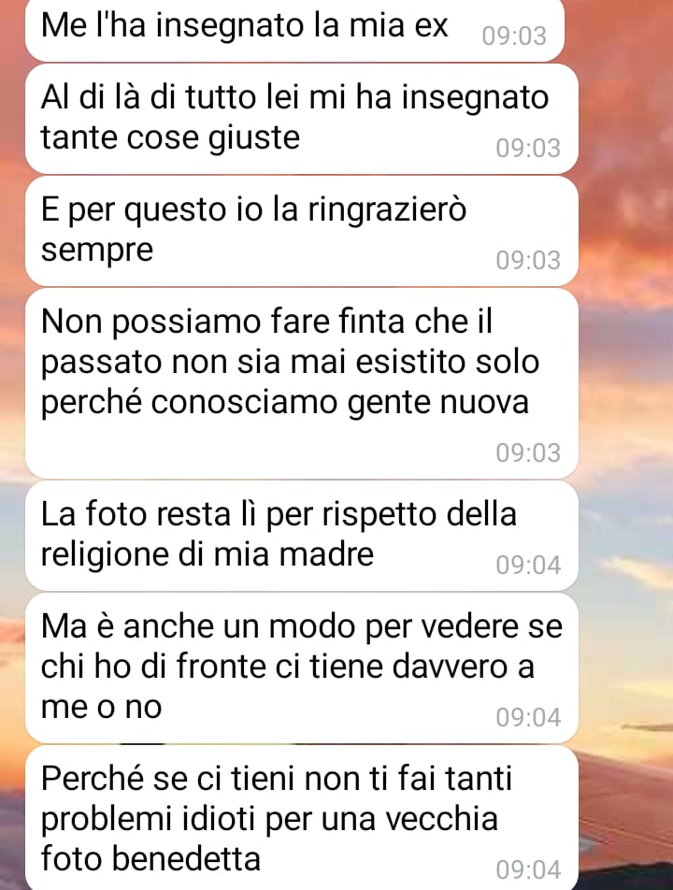
Task: Click the word "ringrazierò" in the third message
Action: [x=387, y=211]
